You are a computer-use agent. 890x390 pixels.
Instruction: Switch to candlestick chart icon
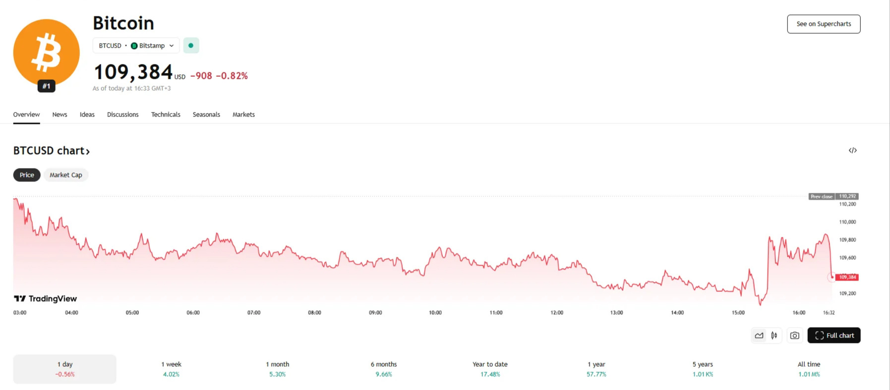pos(774,335)
